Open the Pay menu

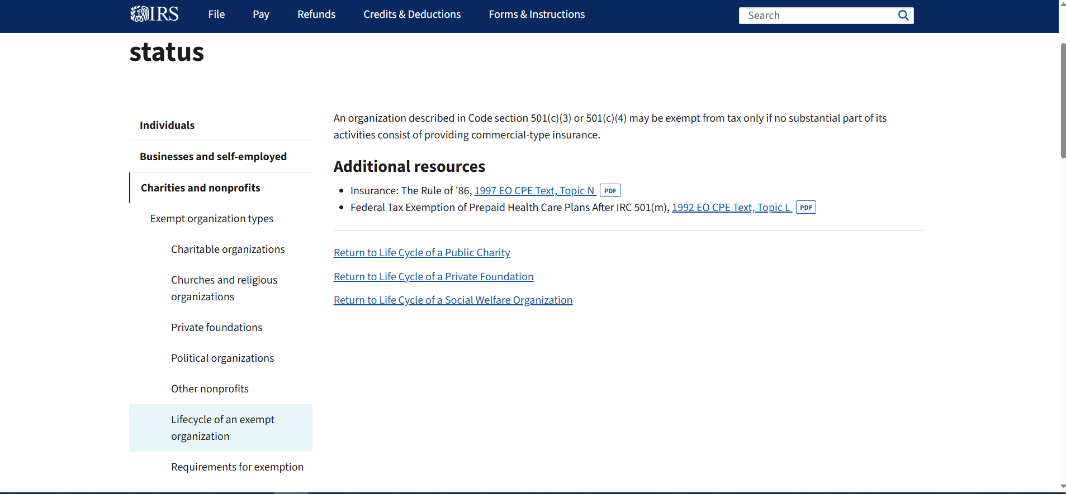click(261, 15)
